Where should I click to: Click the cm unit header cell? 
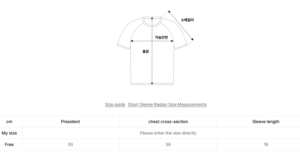[9, 121]
